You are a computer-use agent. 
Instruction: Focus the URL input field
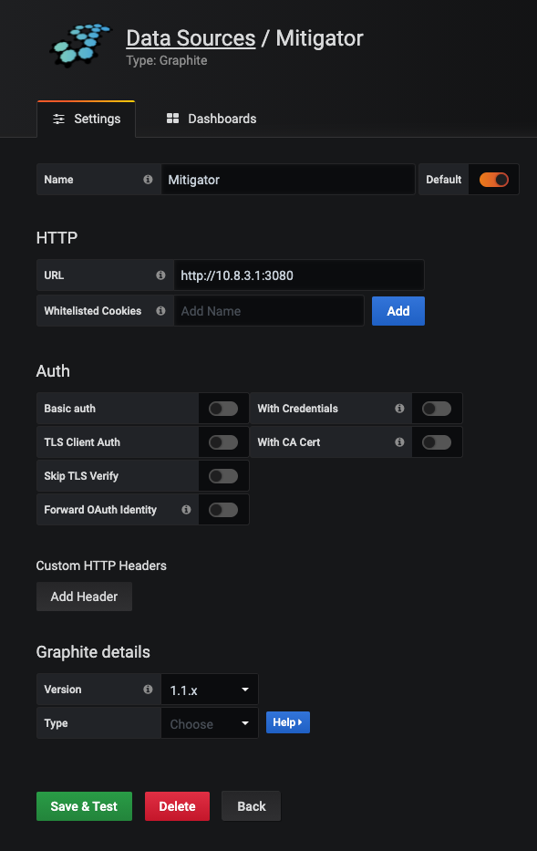pyautogui.click(x=299, y=275)
